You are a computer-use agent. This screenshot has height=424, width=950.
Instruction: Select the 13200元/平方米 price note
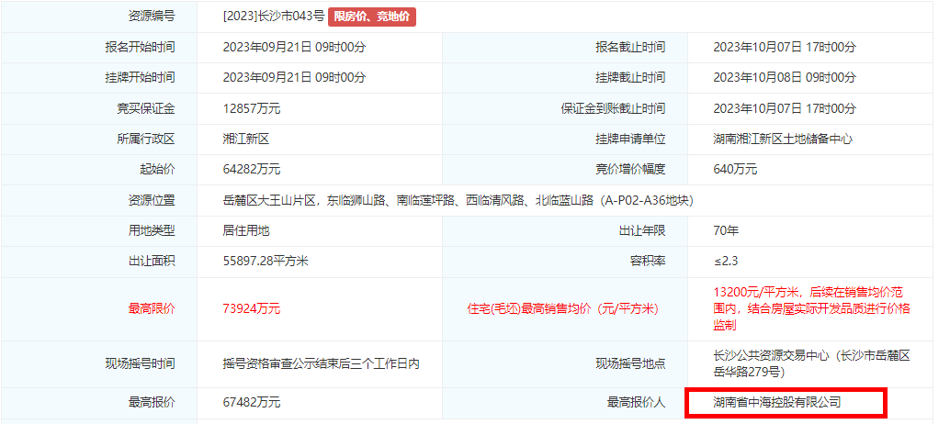pos(812,309)
